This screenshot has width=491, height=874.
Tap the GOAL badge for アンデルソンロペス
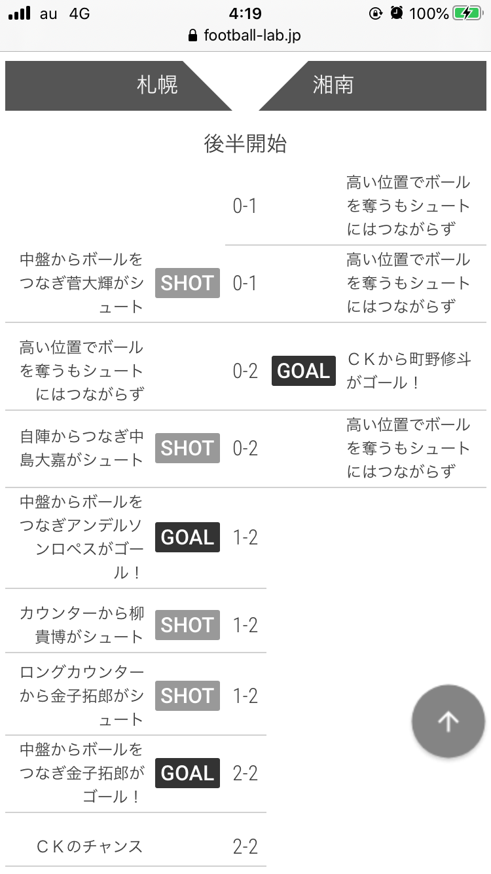pyautogui.click(x=187, y=537)
